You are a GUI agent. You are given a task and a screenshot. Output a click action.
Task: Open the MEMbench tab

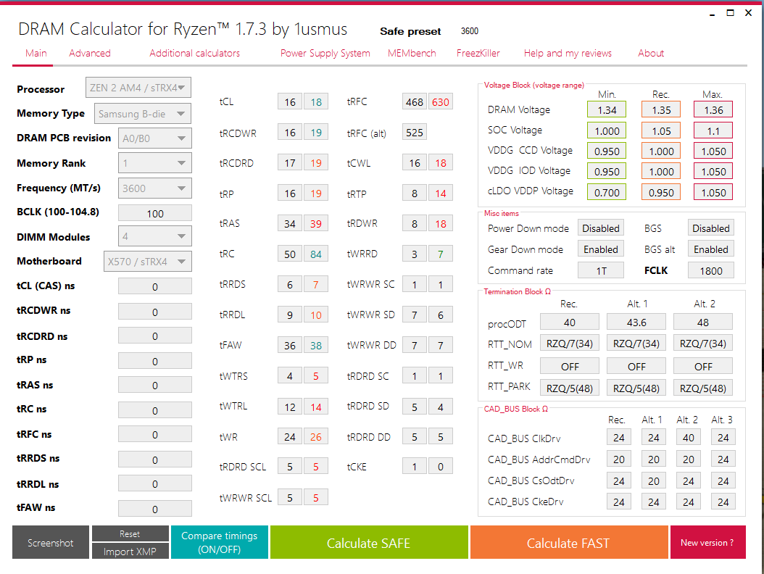tap(412, 53)
